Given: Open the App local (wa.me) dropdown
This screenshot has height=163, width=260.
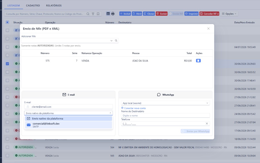Looking at the screenshot, I should (165, 103).
